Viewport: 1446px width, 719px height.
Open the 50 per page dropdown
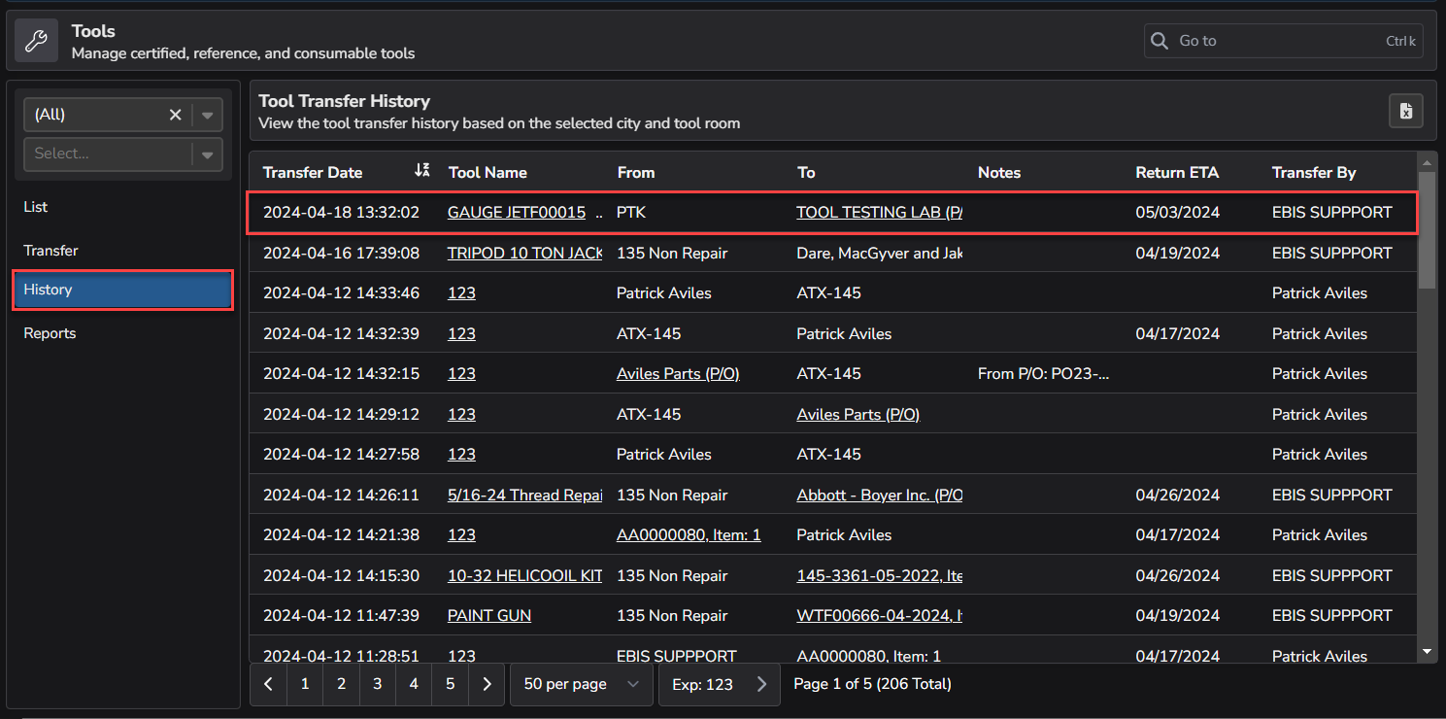tap(582, 684)
